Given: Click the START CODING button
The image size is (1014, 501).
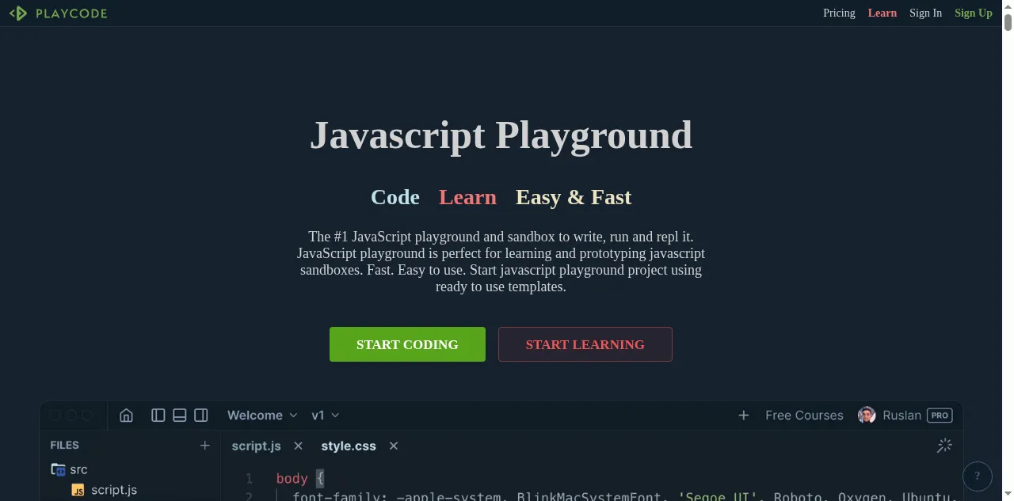Looking at the screenshot, I should point(407,344).
